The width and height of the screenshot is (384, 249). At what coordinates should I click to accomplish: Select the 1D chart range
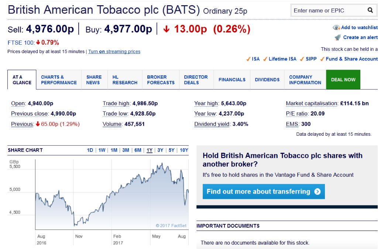(x=90, y=150)
